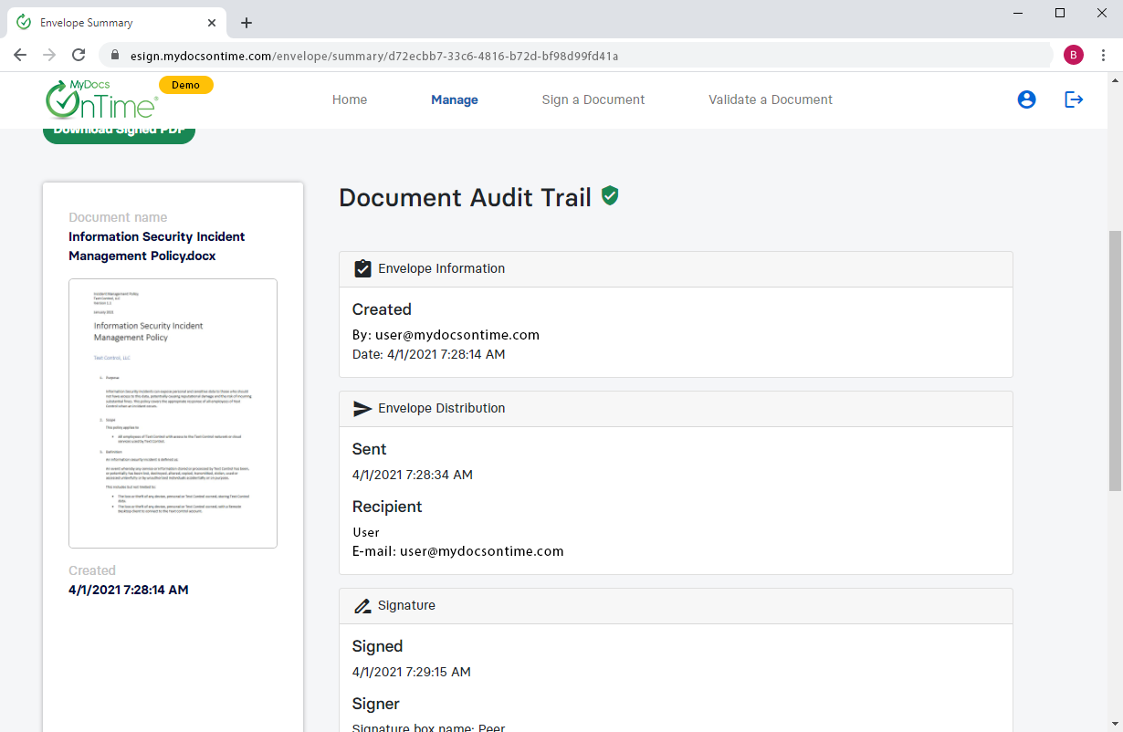Click the Envelope Distribution send icon
Image resolution: width=1123 pixels, height=732 pixels.
[x=362, y=408]
